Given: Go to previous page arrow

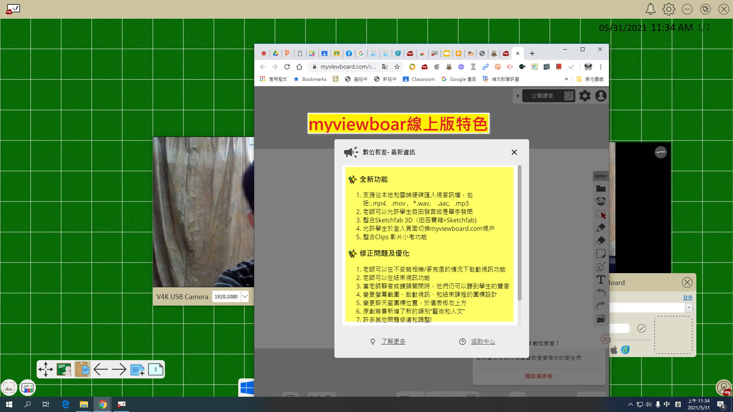Looking at the screenshot, I should [101, 369].
